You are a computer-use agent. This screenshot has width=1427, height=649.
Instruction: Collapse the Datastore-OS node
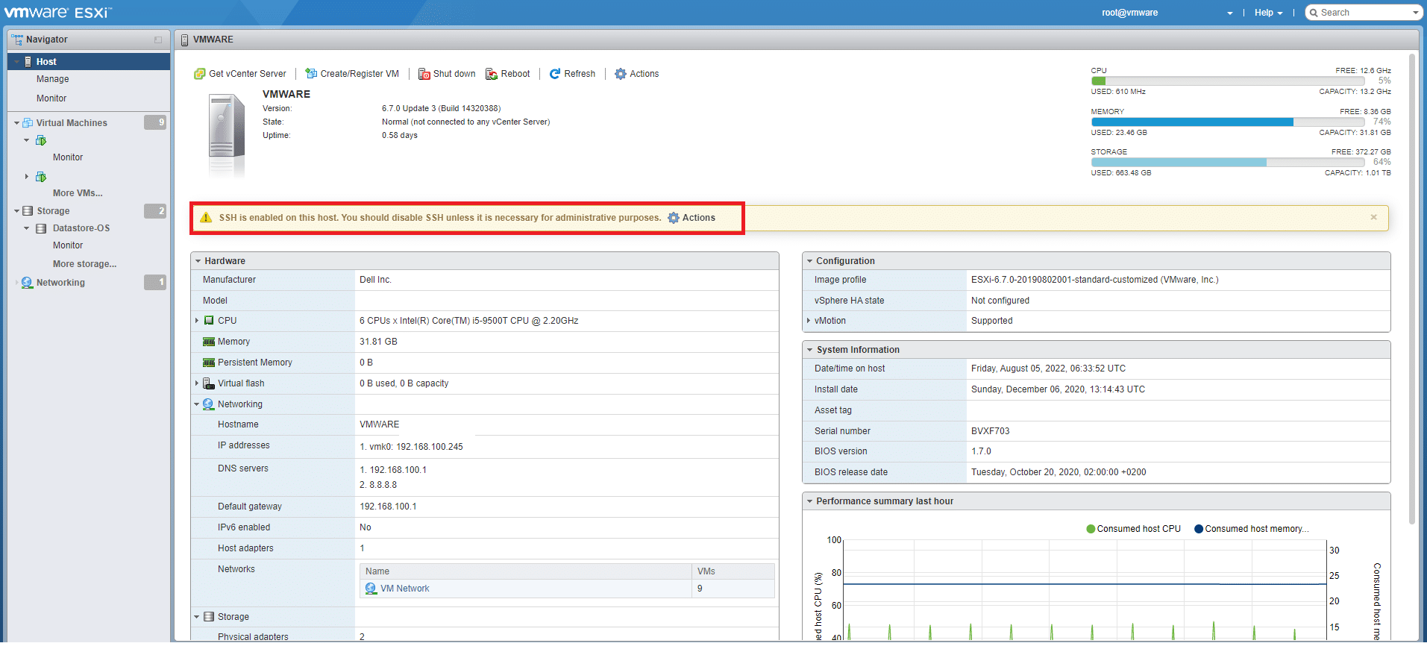27,228
